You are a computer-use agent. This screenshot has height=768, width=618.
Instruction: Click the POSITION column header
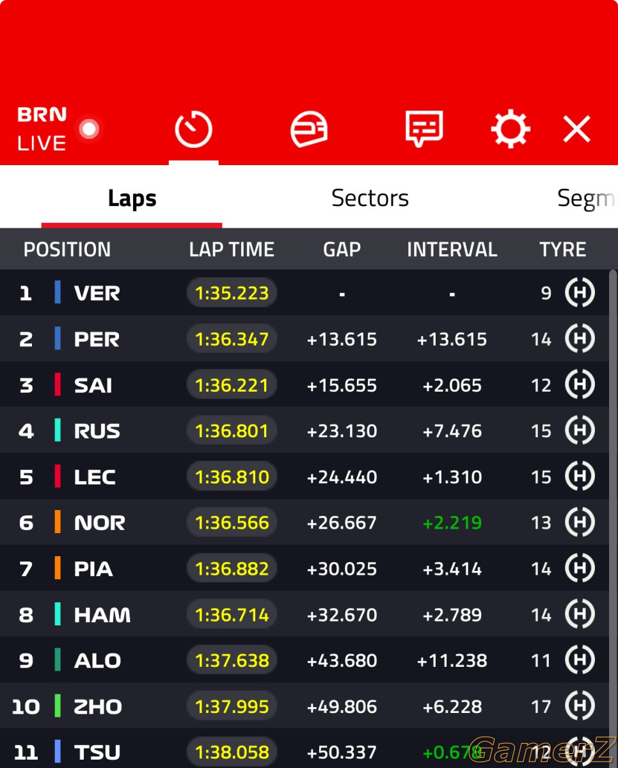click(67, 250)
